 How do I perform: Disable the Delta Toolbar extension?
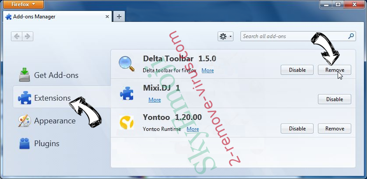pos(297,70)
